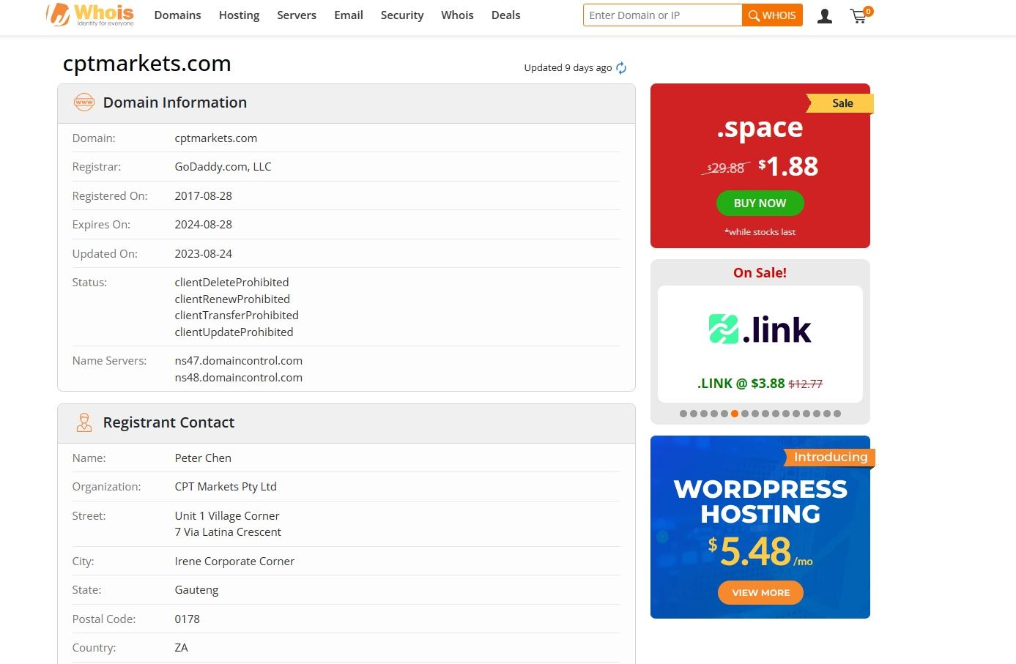The width and height of the screenshot is (1016, 664).
Task: Click the clientRenewProhibited status
Action: pos(232,299)
